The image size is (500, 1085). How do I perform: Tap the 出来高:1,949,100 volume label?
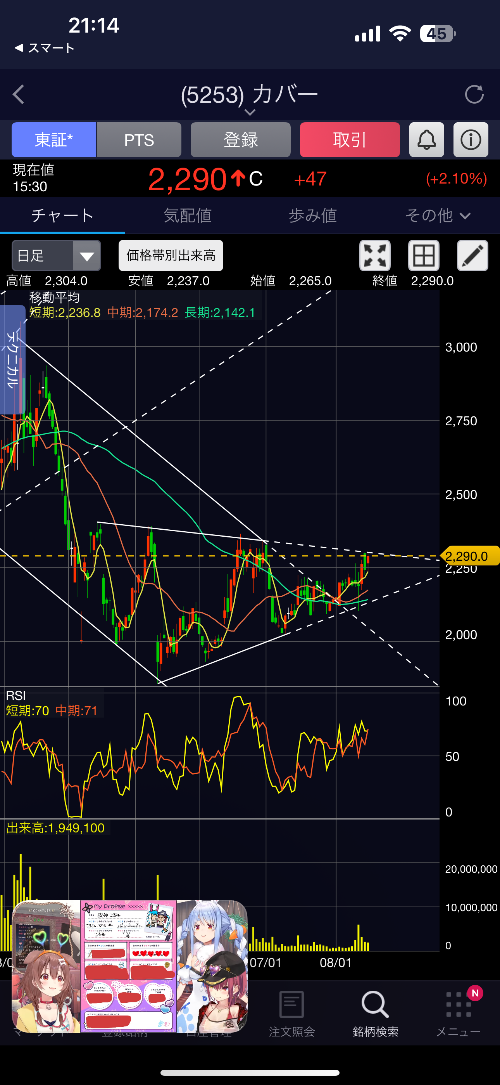pyautogui.click(x=55, y=828)
